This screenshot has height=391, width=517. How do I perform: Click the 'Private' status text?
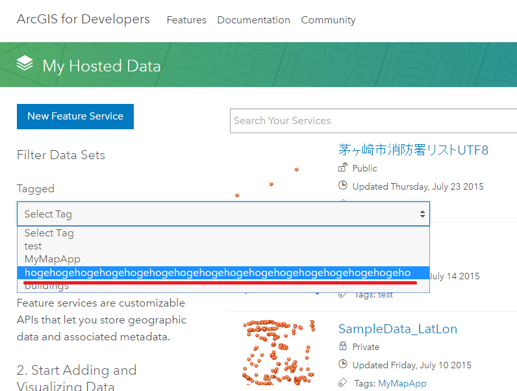366,347
